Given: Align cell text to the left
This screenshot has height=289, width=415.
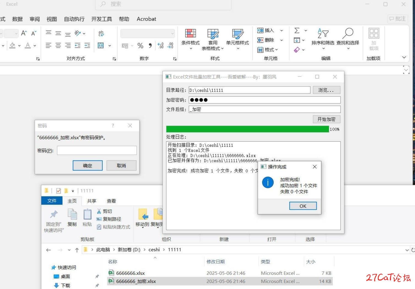Looking at the screenshot, I should [48, 45].
